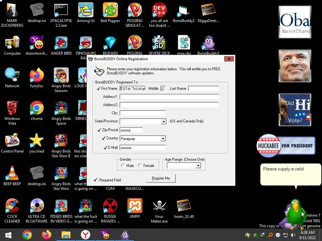Image resolution: width=322 pixels, height=241 pixels.
Task: Click the Address1 input field
Action: click(169, 97)
